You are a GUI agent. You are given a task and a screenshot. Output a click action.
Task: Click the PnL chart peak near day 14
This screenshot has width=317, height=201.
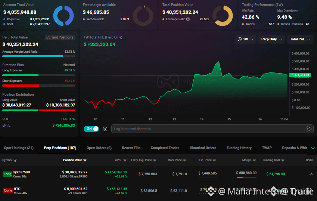(218, 62)
